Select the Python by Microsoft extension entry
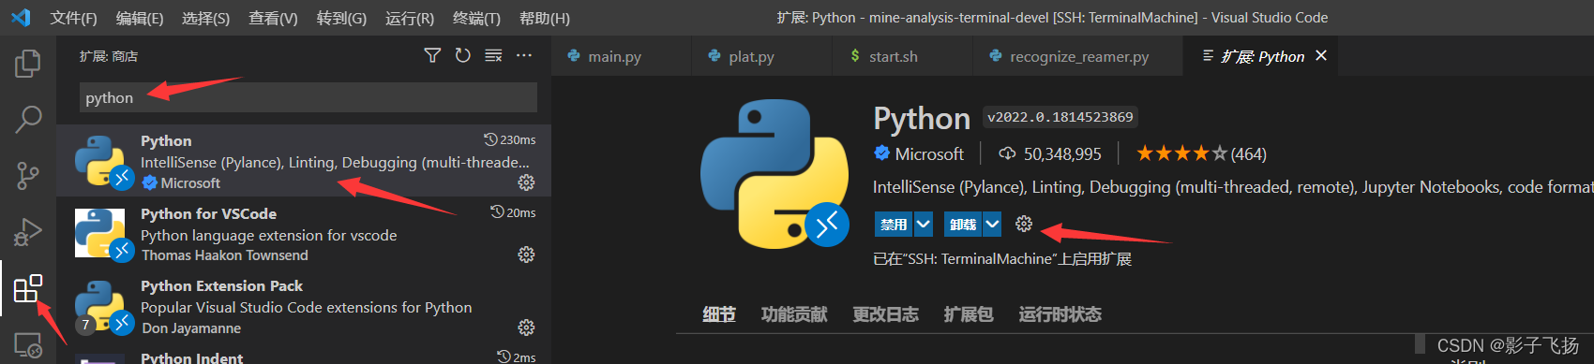This screenshot has width=1594, height=364. point(304,161)
